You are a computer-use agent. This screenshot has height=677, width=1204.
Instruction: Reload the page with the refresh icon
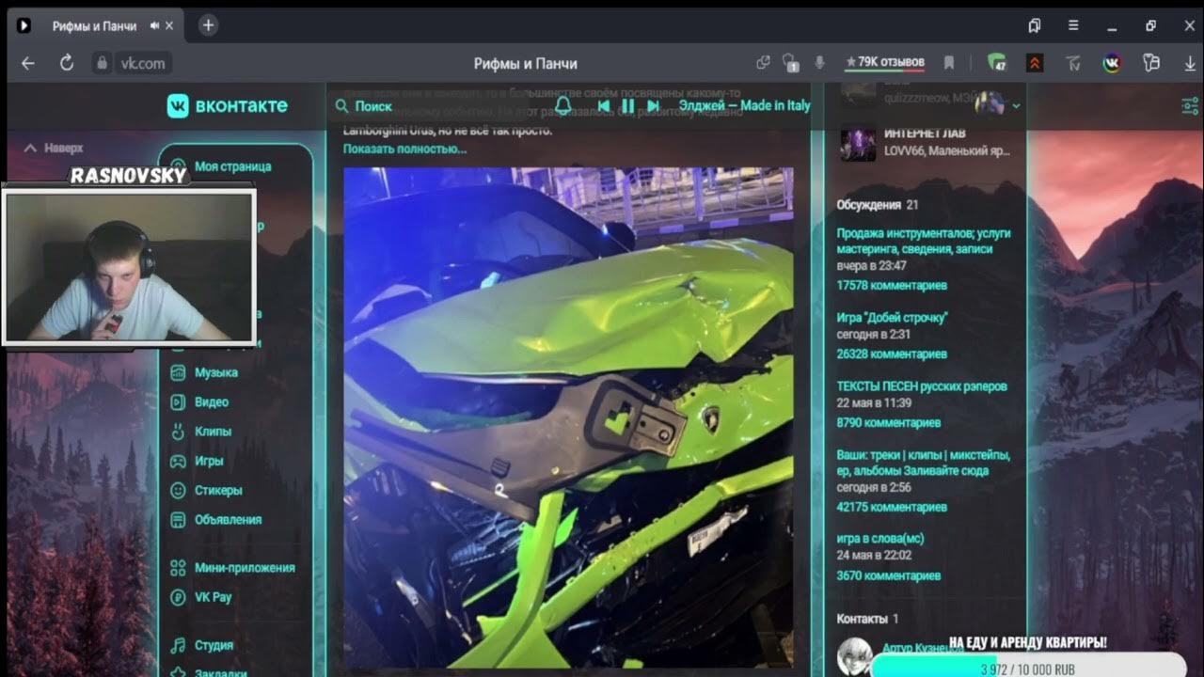[67, 63]
